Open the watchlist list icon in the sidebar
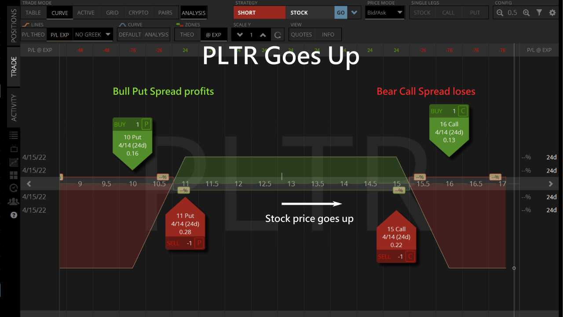563x317 pixels. click(14, 136)
